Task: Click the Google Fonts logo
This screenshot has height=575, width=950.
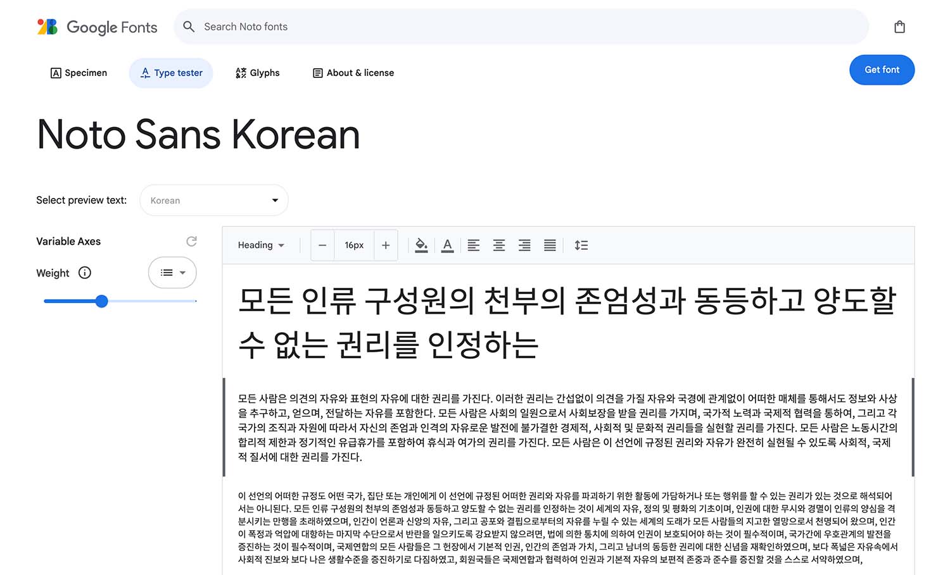Action: click(97, 27)
